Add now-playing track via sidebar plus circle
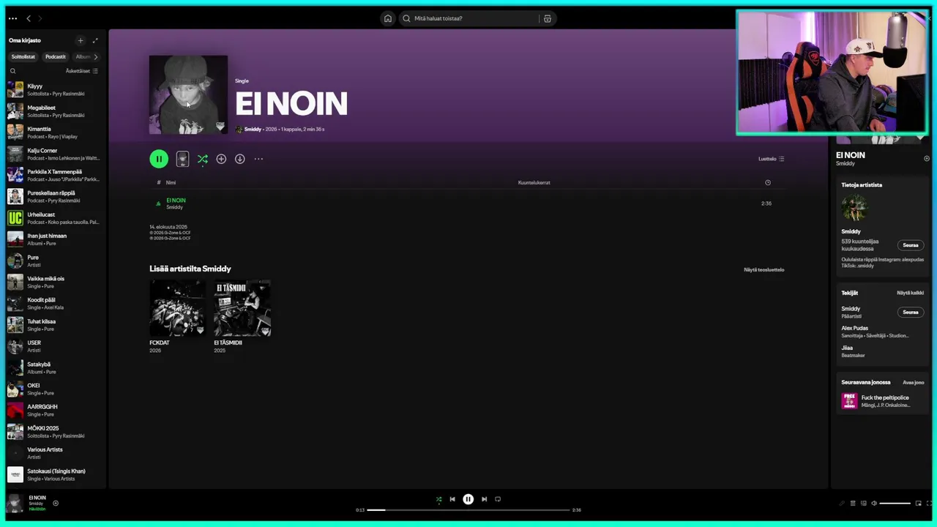Screen dimensions: 937x527 pyautogui.click(x=927, y=158)
